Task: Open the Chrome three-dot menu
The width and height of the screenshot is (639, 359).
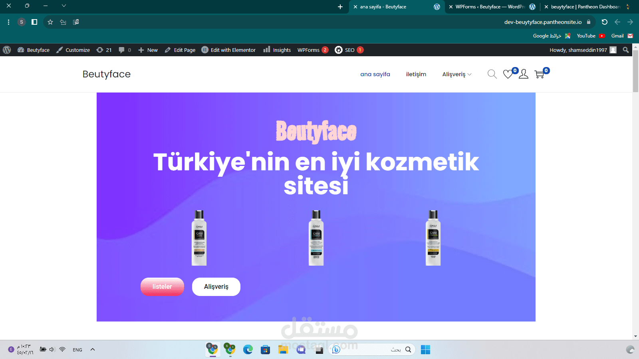Action: (8, 22)
